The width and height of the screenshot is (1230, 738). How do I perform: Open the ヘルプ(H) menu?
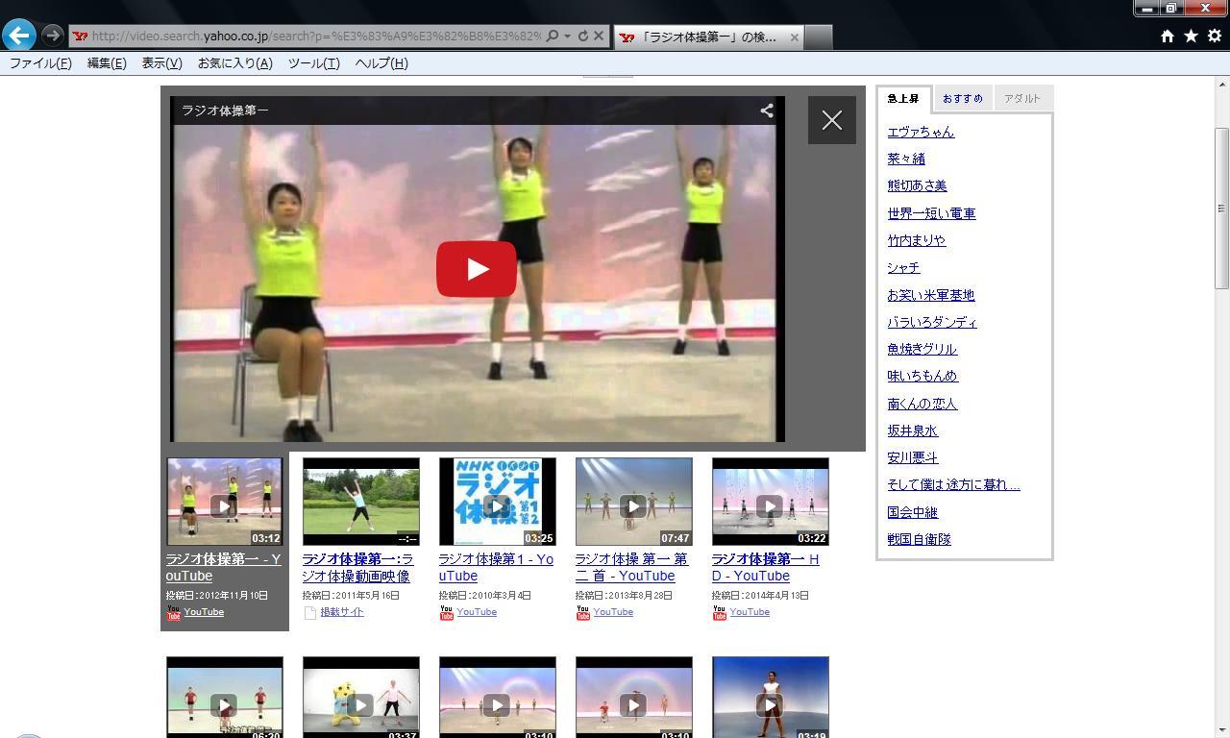point(381,63)
